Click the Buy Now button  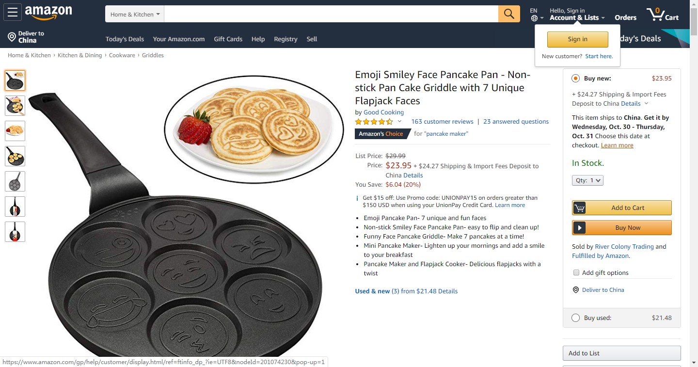622,227
